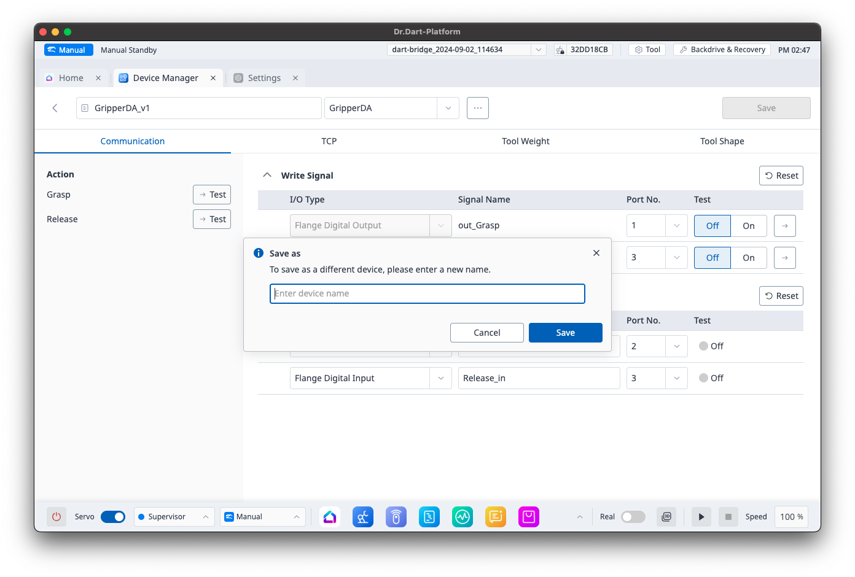Toggle the Real mode switch
Image resolution: width=855 pixels, height=577 pixels.
point(633,517)
